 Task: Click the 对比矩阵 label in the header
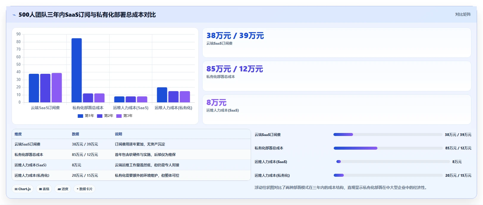tap(463, 14)
